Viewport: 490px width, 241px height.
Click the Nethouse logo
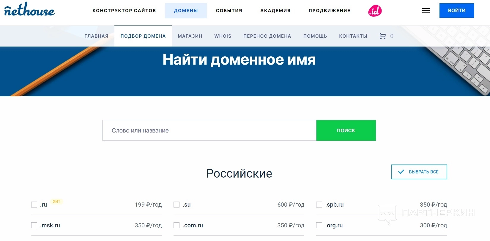click(29, 9)
